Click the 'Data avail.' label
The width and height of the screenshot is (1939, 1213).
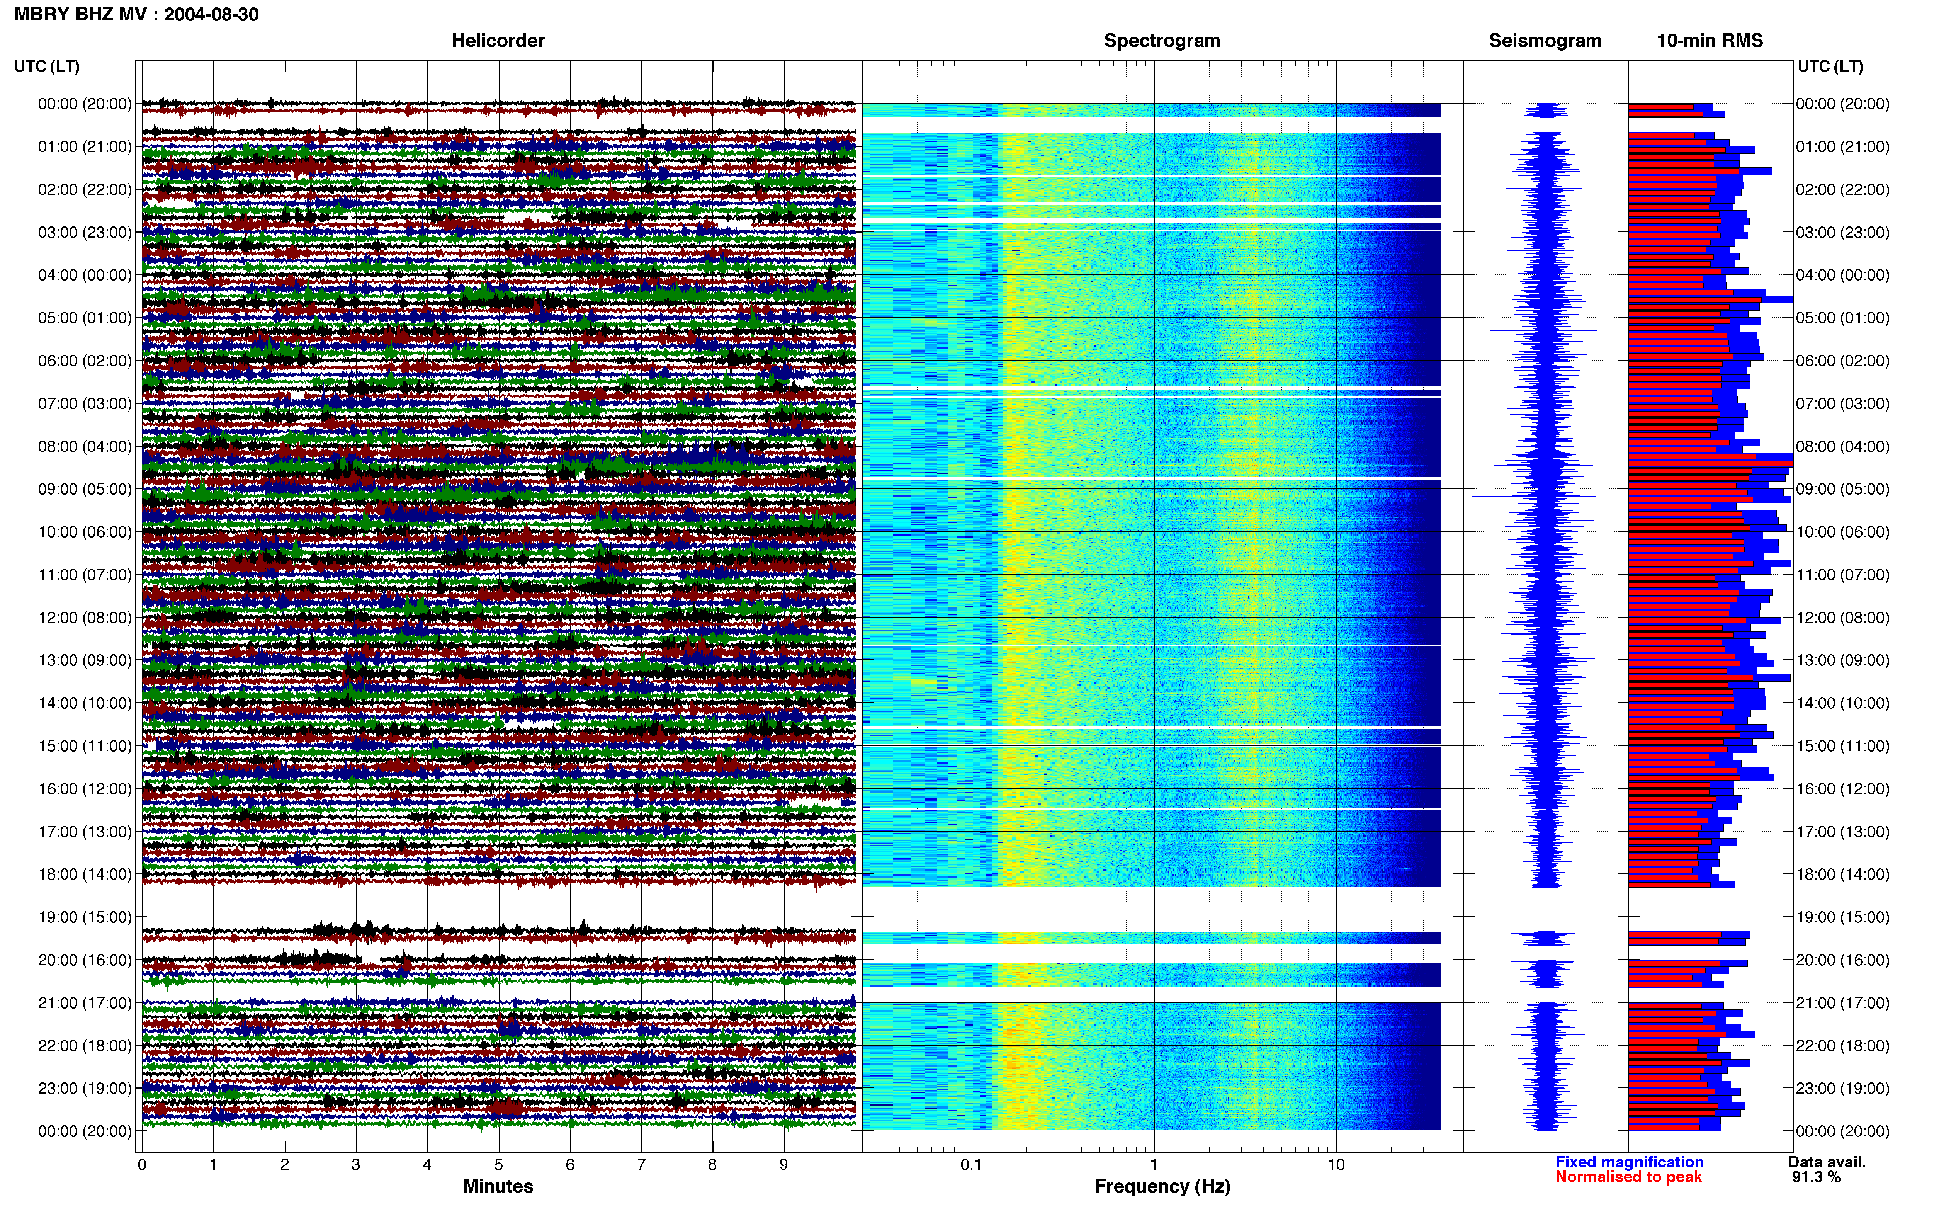point(1827,1162)
